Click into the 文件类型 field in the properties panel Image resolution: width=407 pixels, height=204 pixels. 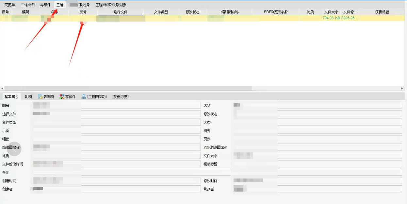(x=115, y=122)
